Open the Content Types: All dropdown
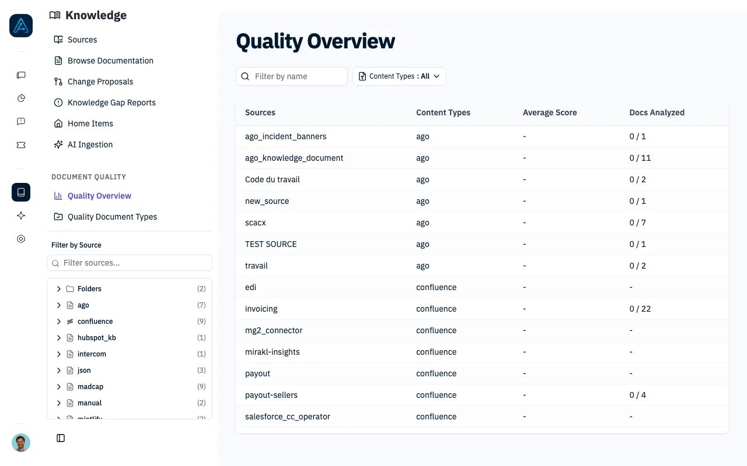The height and width of the screenshot is (466, 747). 399,76
